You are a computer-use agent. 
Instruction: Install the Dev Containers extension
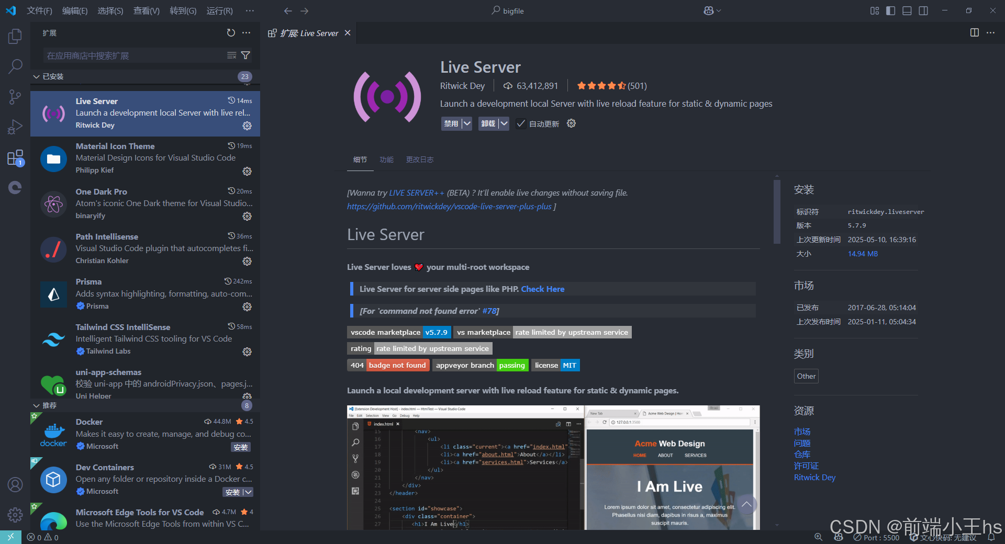232,492
